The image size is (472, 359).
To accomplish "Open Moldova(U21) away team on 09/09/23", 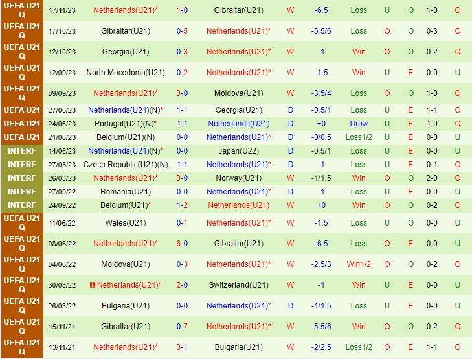I will pos(239,93).
